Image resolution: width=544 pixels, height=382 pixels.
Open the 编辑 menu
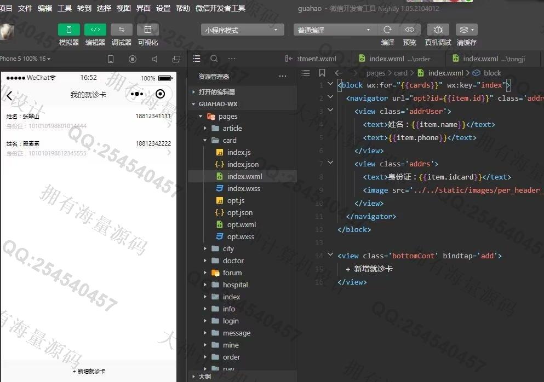45,8
